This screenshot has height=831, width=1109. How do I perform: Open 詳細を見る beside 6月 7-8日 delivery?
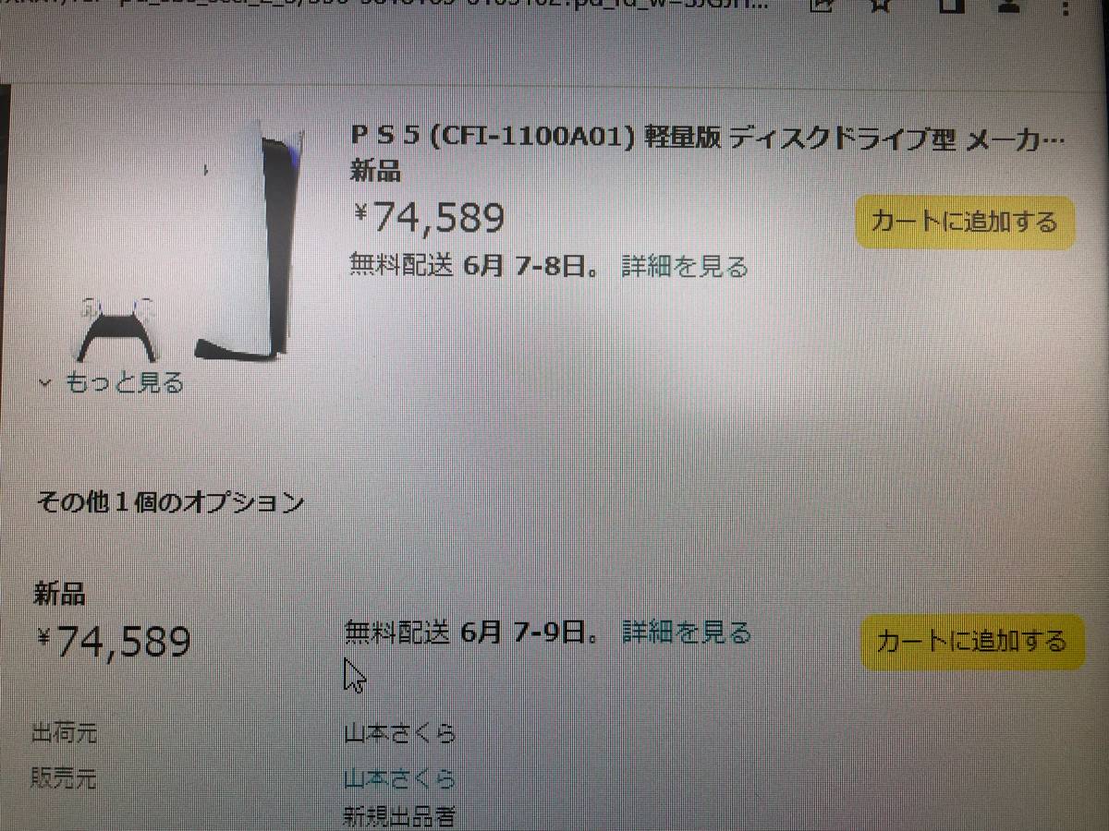tap(684, 266)
